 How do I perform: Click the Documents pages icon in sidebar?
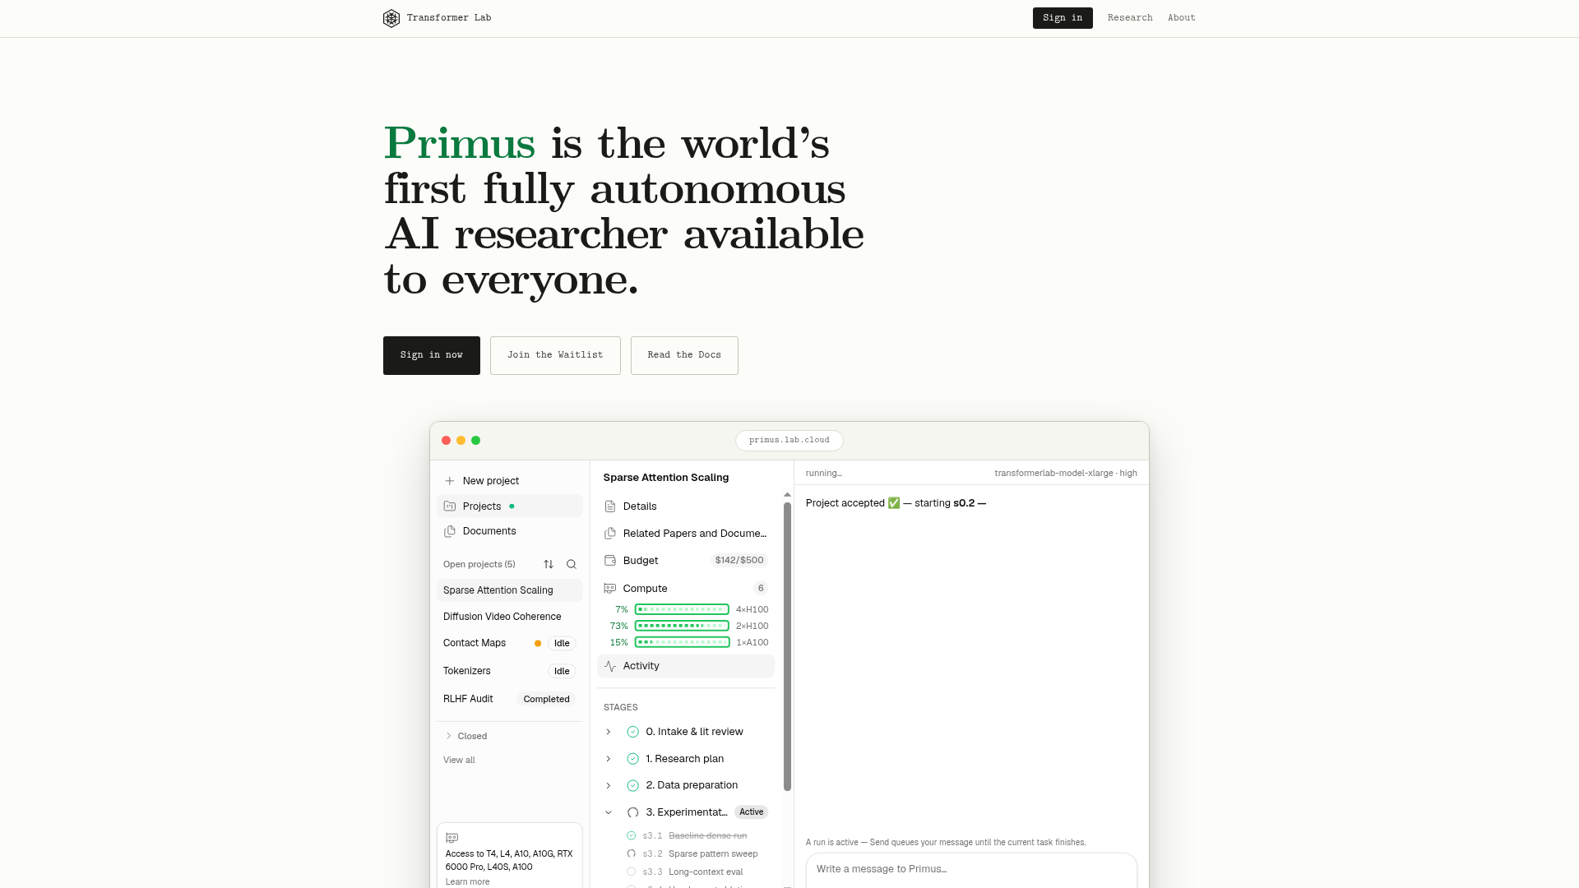pyautogui.click(x=450, y=531)
